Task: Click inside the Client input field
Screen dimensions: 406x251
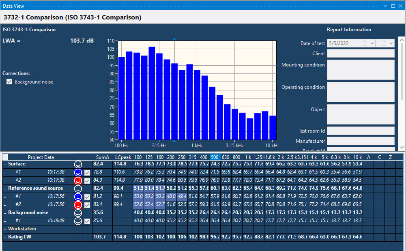Action: (360, 53)
